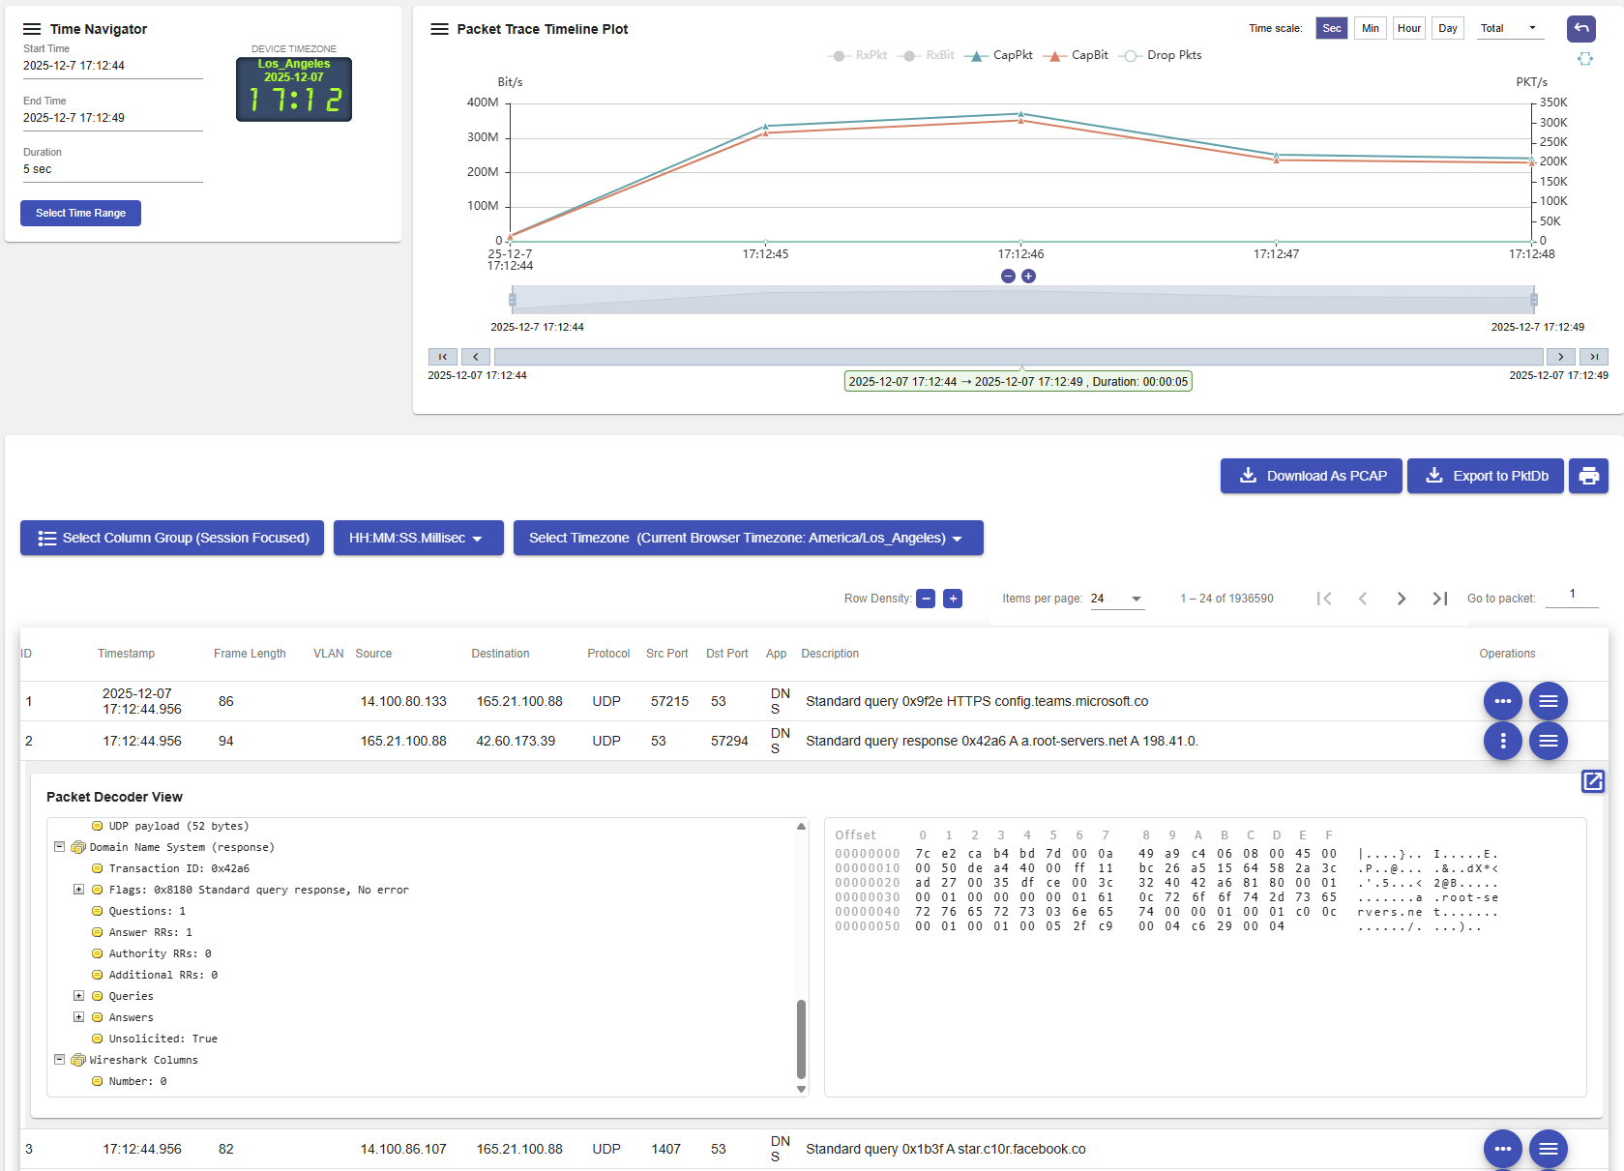The image size is (1624, 1171).
Task: Click the End Time field
Action: pos(113,118)
